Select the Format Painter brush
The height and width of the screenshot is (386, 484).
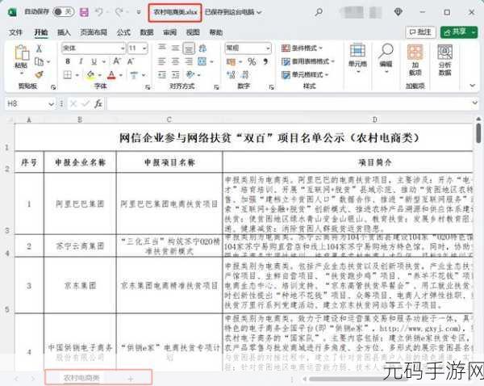click(x=39, y=75)
